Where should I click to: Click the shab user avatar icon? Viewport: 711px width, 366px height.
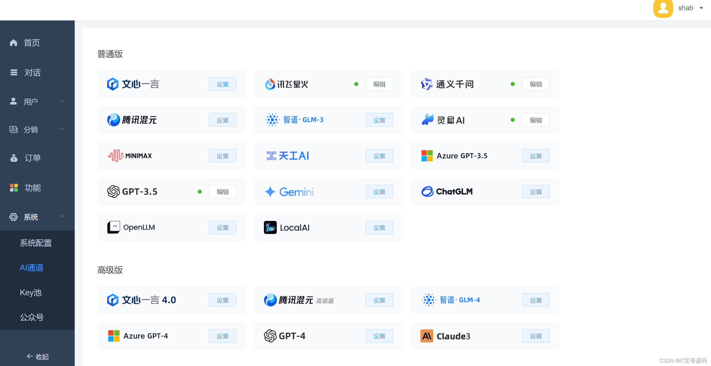click(663, 9)
